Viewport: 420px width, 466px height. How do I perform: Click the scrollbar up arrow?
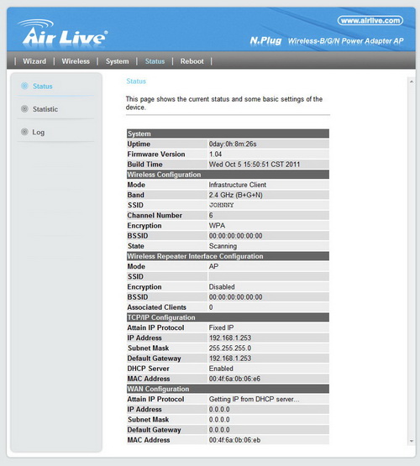coord(412,81)
